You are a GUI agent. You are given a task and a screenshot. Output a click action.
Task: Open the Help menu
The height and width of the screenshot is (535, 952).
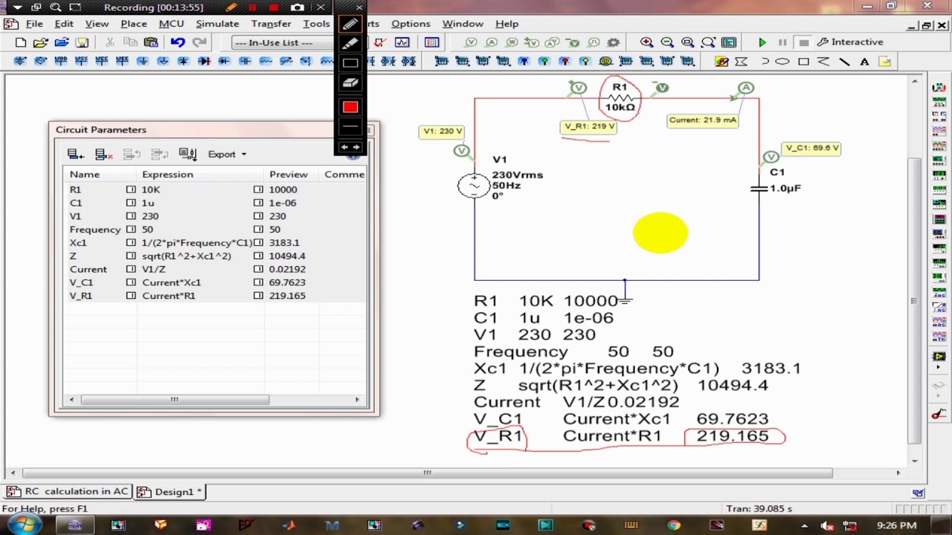[506, 24]
